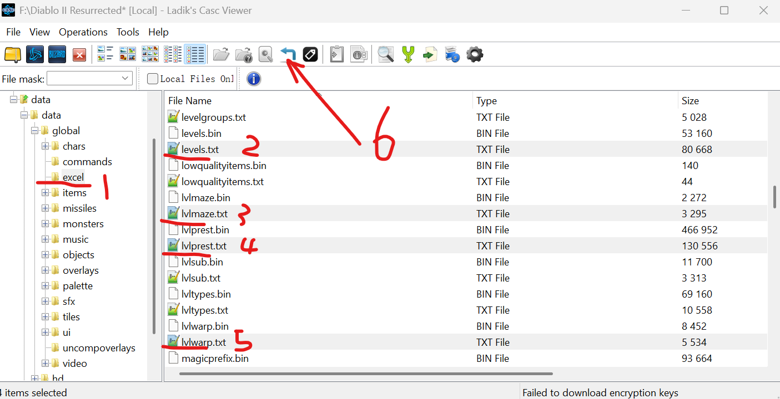Click the Search magnifying glass icon
Screen dimensions: 780x399
(385, 54)
